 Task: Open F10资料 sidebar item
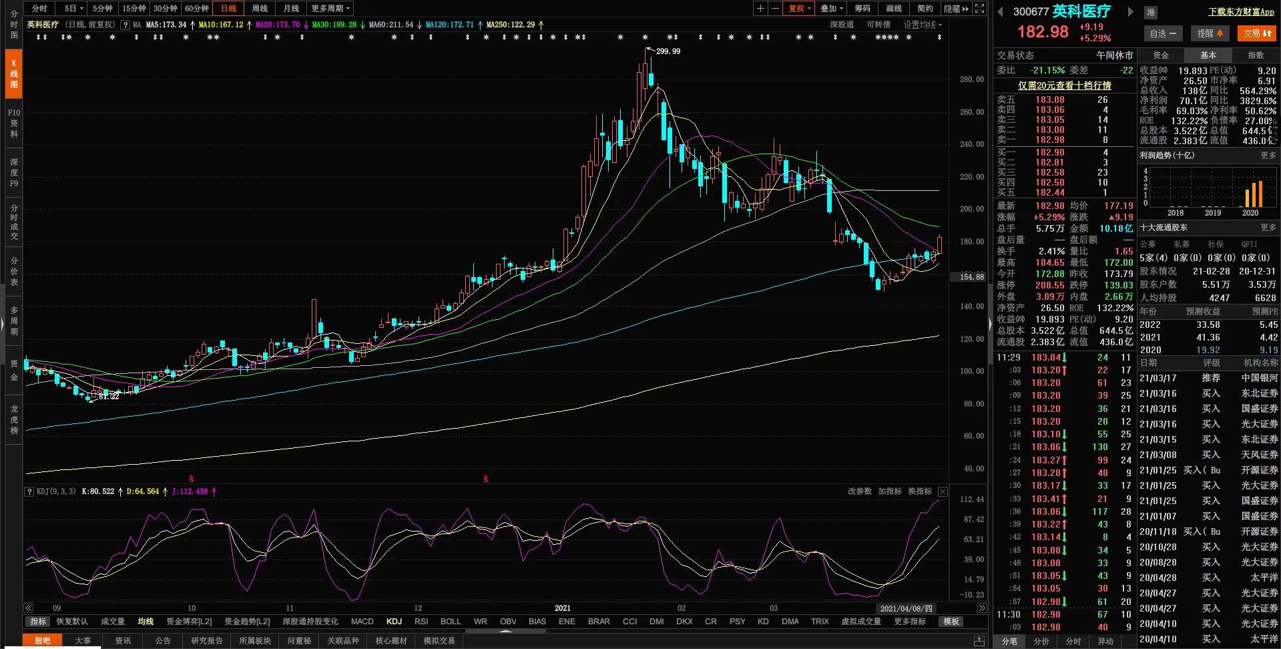[x=14, y=124]
